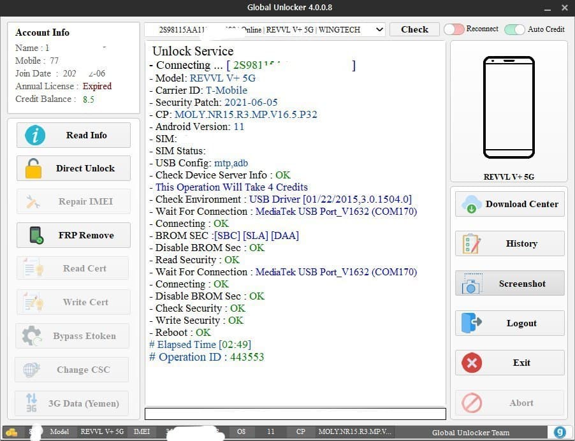This screenshot has width=575, height=441.
Task: Open the Download Center
Action: [x=510, y=204]
